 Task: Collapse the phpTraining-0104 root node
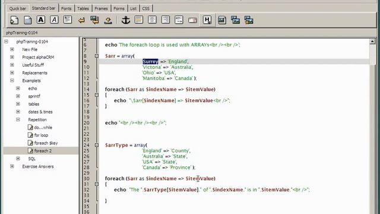7,42
